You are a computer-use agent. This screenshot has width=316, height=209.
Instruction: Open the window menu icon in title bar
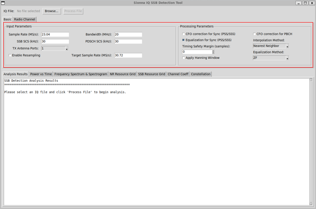(x=3, y=3)
